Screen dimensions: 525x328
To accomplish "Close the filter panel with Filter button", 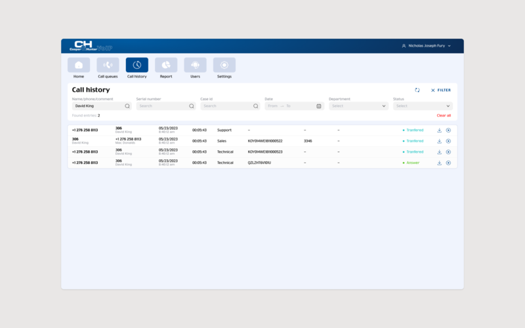I will [x=441, y=90].
